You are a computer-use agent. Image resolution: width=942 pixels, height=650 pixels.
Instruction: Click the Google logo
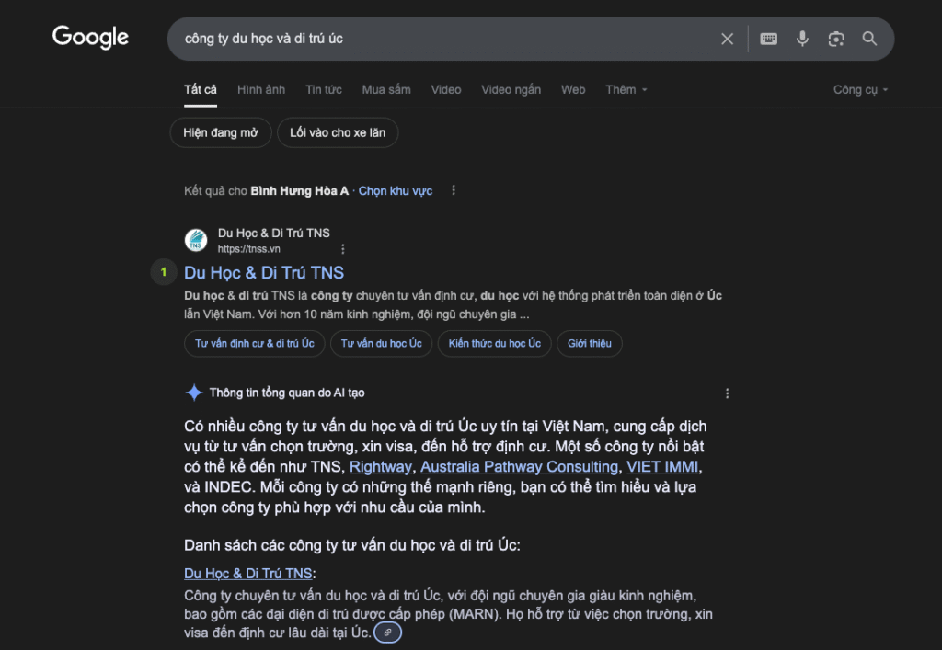click(x=90, y=37)
